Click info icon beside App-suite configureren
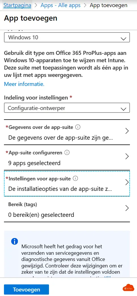The height and width of the screenshot is (296, 137). 67,153
